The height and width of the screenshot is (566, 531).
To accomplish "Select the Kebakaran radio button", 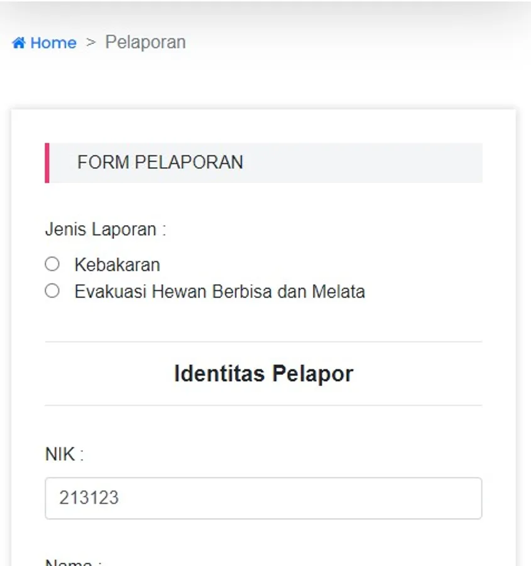I will click(52, 264).
